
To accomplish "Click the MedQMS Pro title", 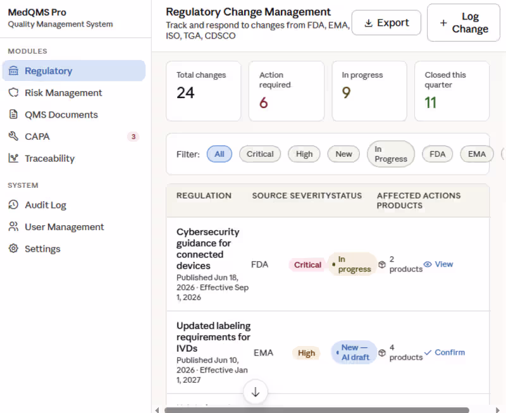I will pyautogui.click(x=37, y=12).
